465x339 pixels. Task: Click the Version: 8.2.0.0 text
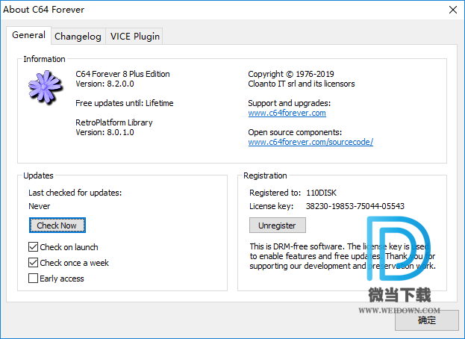click(104, 84)
